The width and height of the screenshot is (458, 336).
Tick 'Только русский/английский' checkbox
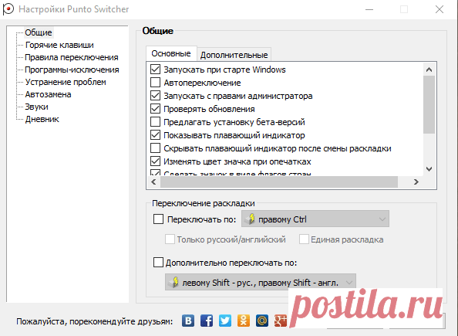pyautogui.click(x=170, y=239)
